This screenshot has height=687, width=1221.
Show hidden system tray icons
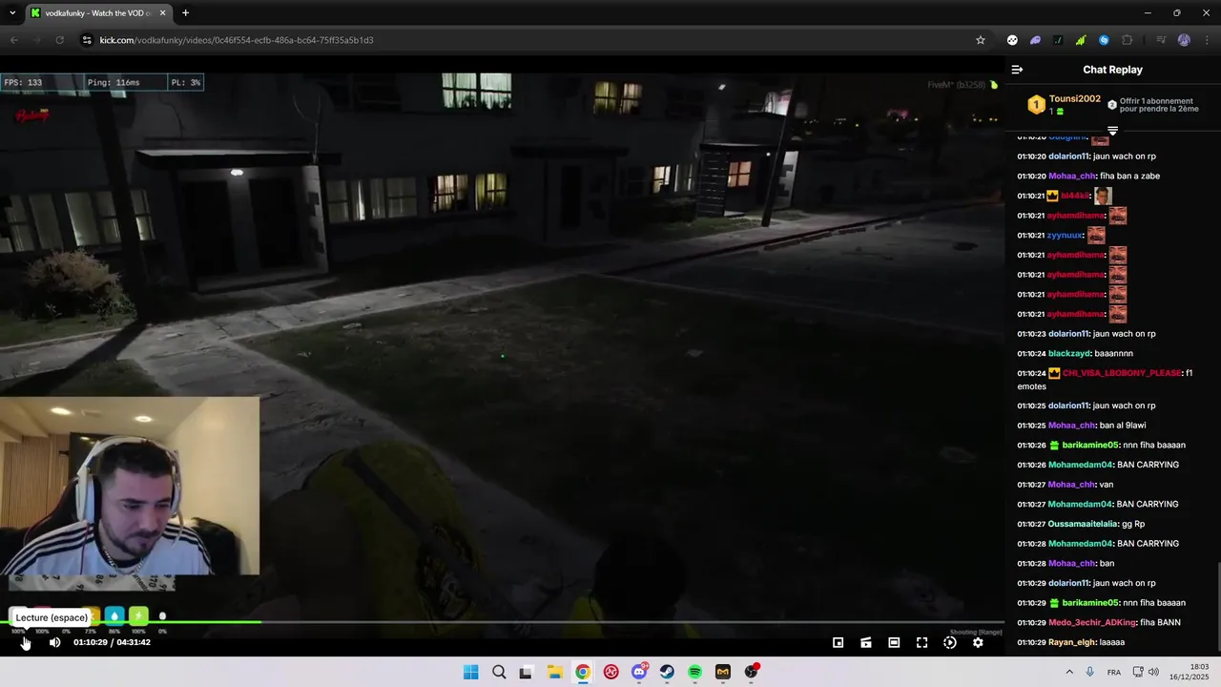click(x=1068, y=672)
